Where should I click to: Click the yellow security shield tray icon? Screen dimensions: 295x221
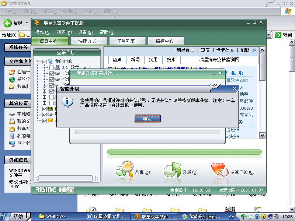(263, 217)
